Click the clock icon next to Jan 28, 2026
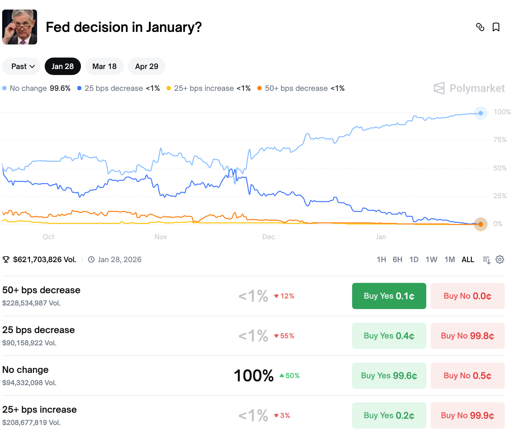The width and height of the screenshot is (511, 434). 91,259
